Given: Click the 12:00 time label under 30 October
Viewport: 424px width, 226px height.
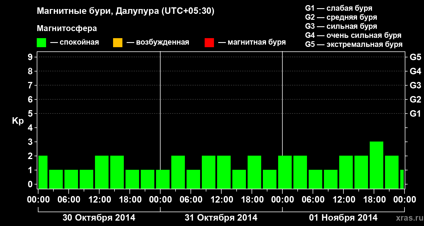Looking at the screenshot, I should point(100,199).
